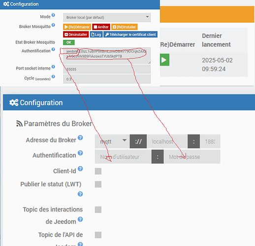This screenshot has width=255, height=246.
Task: Click the orange (Ré)Installer button
Action: tap(125, 27)
